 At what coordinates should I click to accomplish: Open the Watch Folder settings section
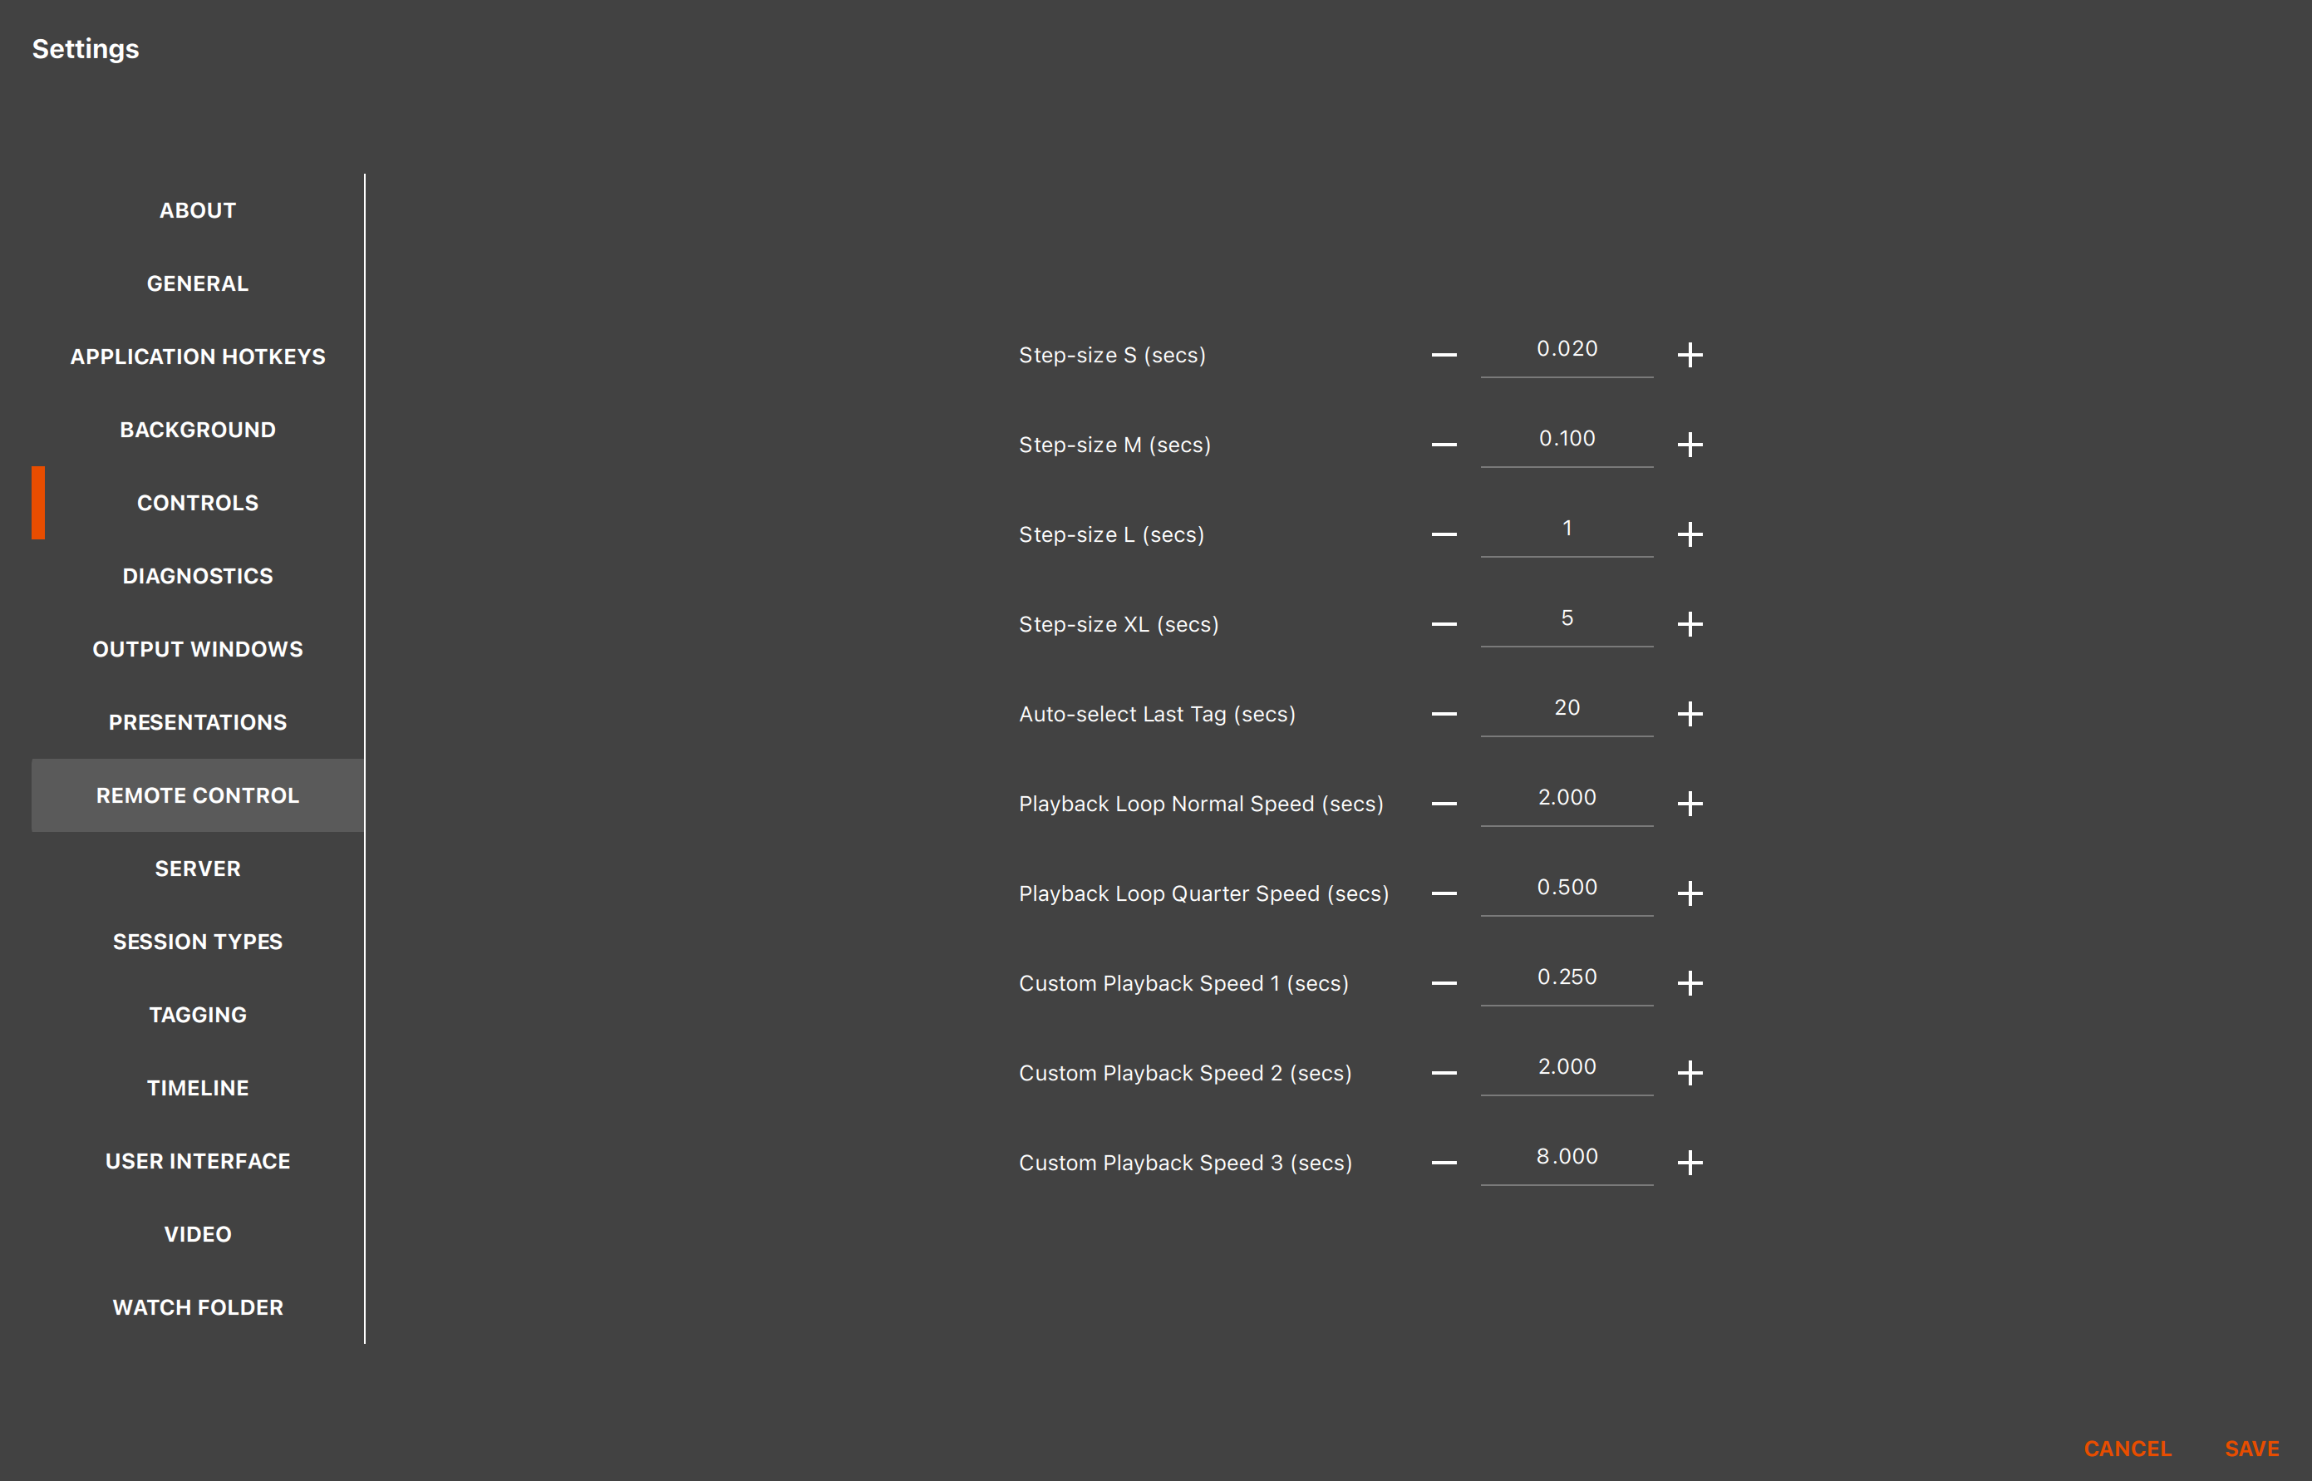coord(197,1307)
